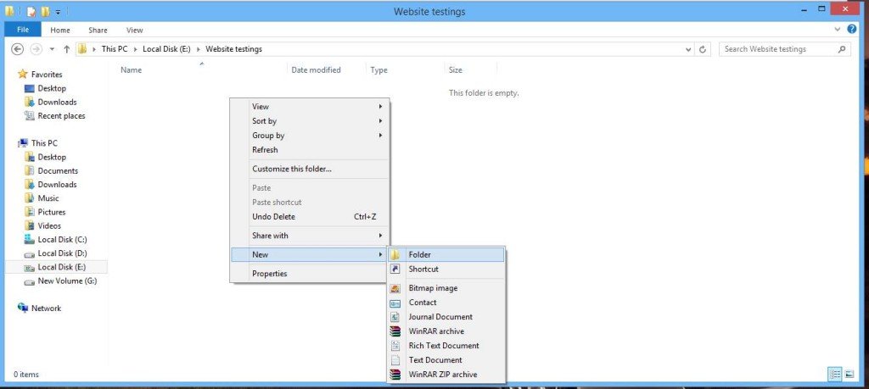Screen dimensions: 869x389
Task: Sort by the Name column header
Action: coord(131,69)
